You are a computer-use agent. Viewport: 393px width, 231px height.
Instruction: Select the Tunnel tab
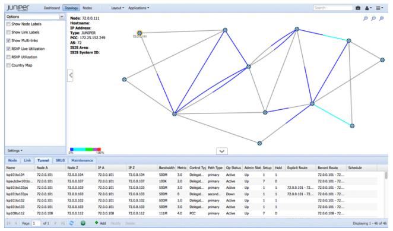point(43,160)
